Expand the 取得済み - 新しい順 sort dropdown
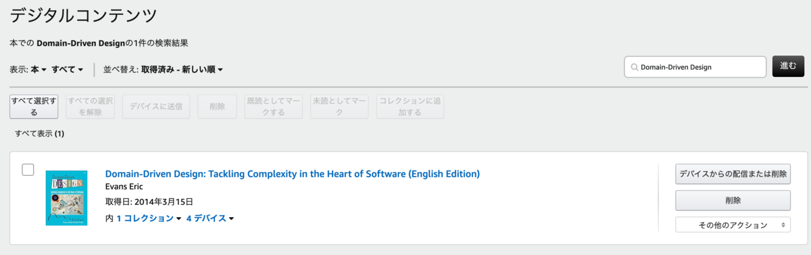The width and height of the screenshot is (811, 255). coord(182,69)
